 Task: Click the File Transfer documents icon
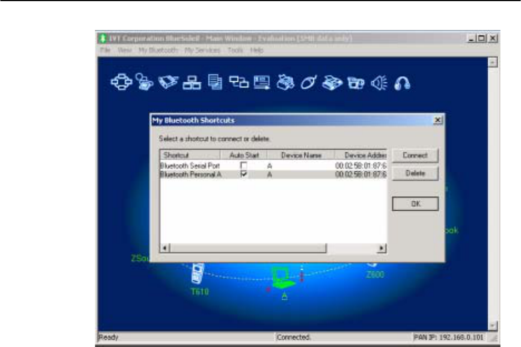click(x=215, y=82)
